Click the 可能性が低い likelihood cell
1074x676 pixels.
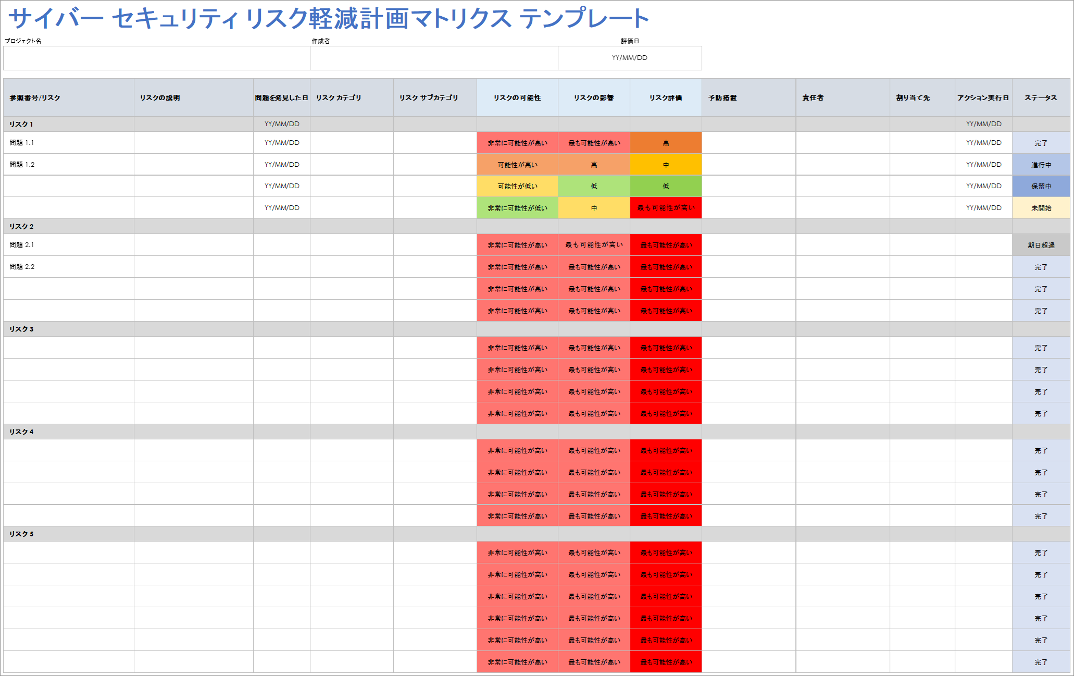(517, 186)
